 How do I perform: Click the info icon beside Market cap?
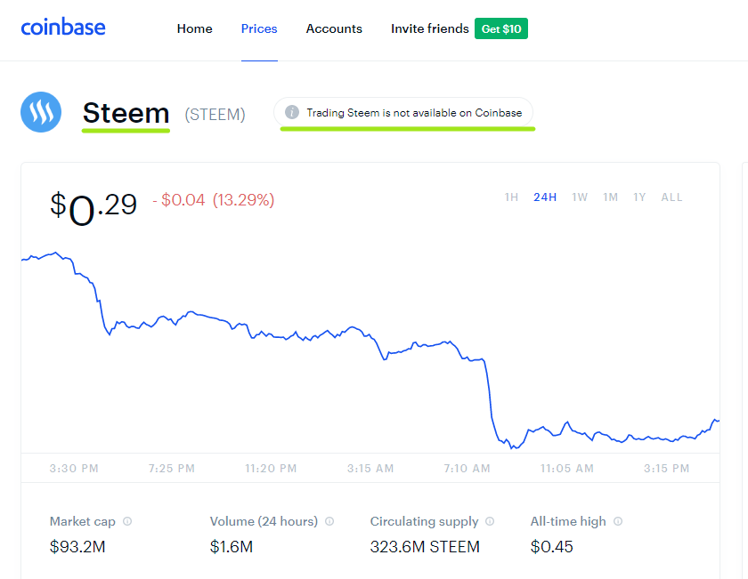point(127,521)
